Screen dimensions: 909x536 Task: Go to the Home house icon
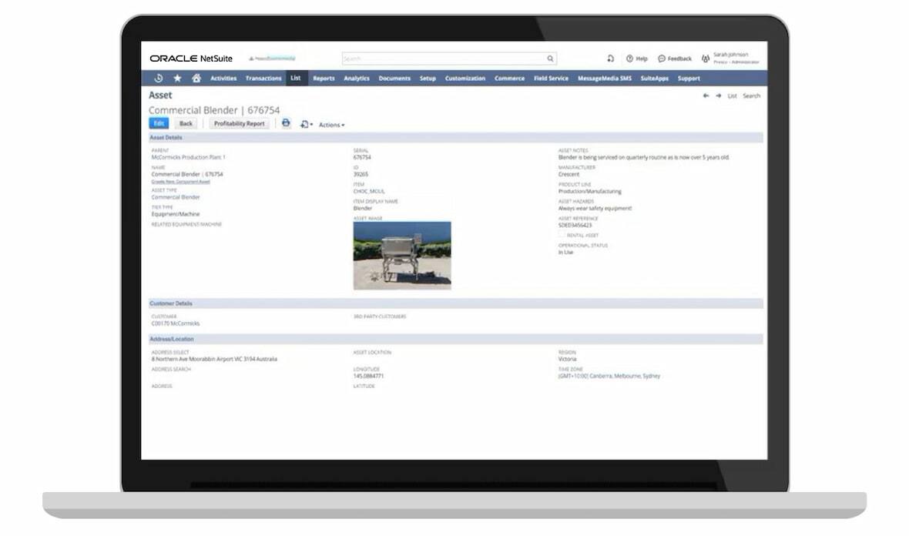tap(196, 78)
